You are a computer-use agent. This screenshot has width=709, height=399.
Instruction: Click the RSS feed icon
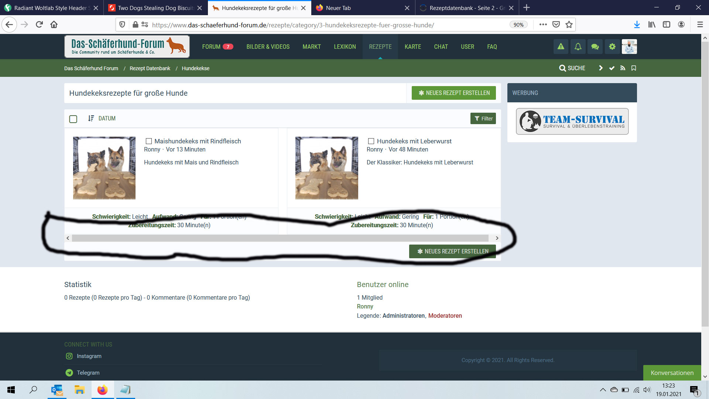click(623, 68)
